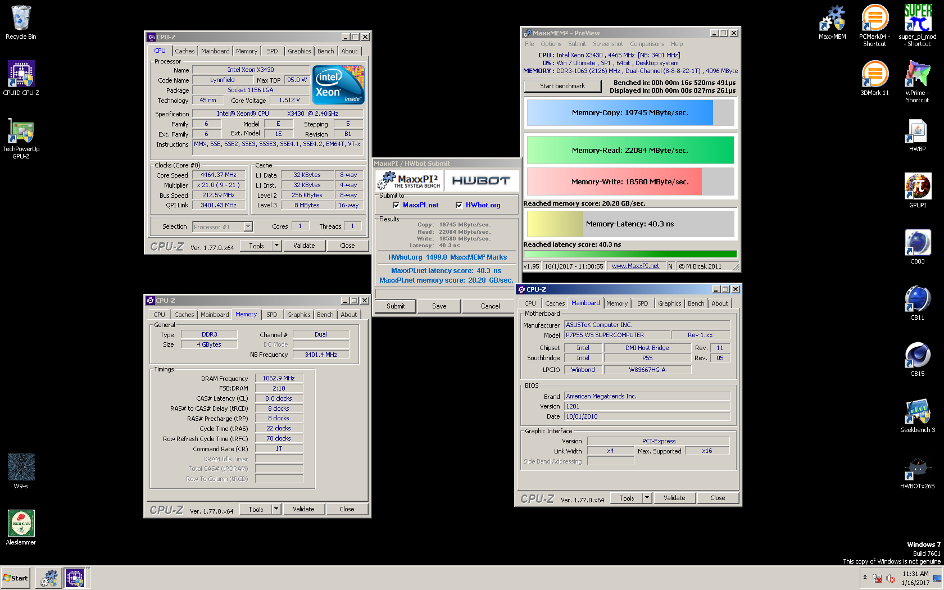The height and width of the screenshot is (590, 944).
Task: Show hidden tray icons arrow
Action: (865, 578)
